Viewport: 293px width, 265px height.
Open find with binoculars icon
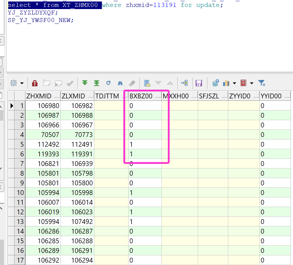click(120, 83)
